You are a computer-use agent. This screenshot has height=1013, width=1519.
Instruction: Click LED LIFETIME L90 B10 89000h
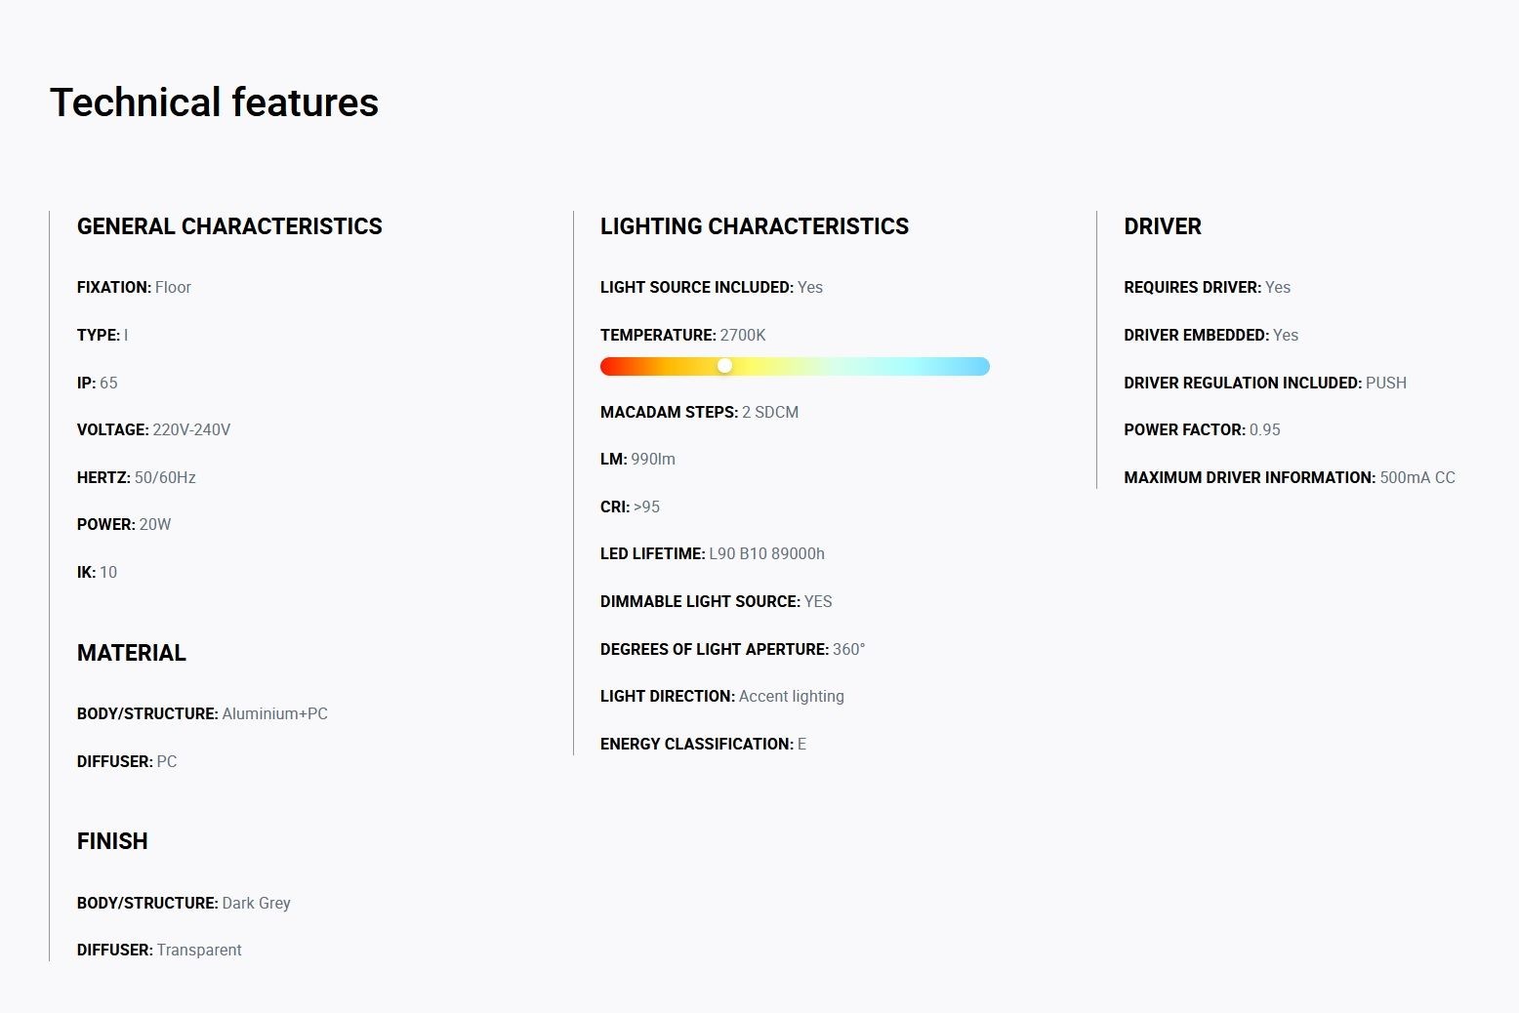coord(713,553)
